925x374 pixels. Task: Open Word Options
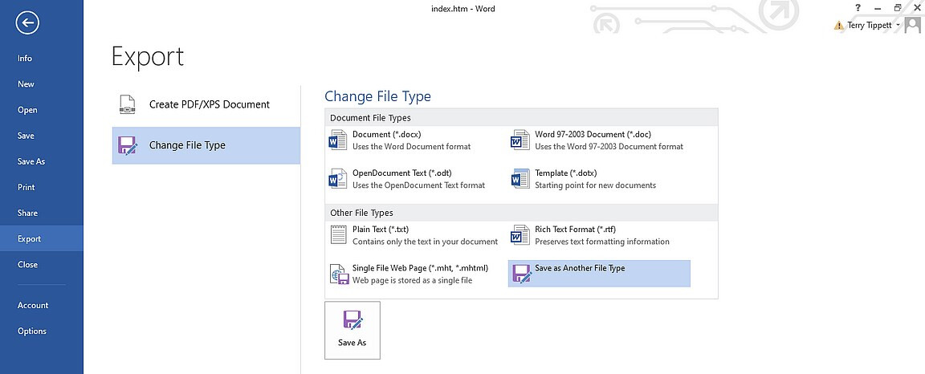pyautogui.click(x=32, y=331)
